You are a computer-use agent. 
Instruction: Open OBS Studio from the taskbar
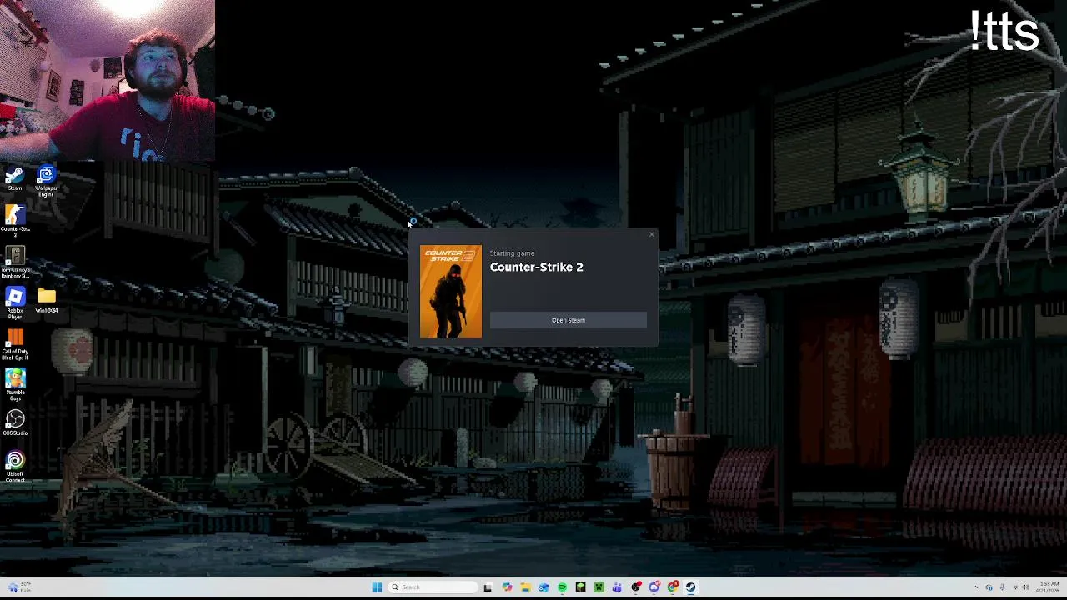(636, 587)
